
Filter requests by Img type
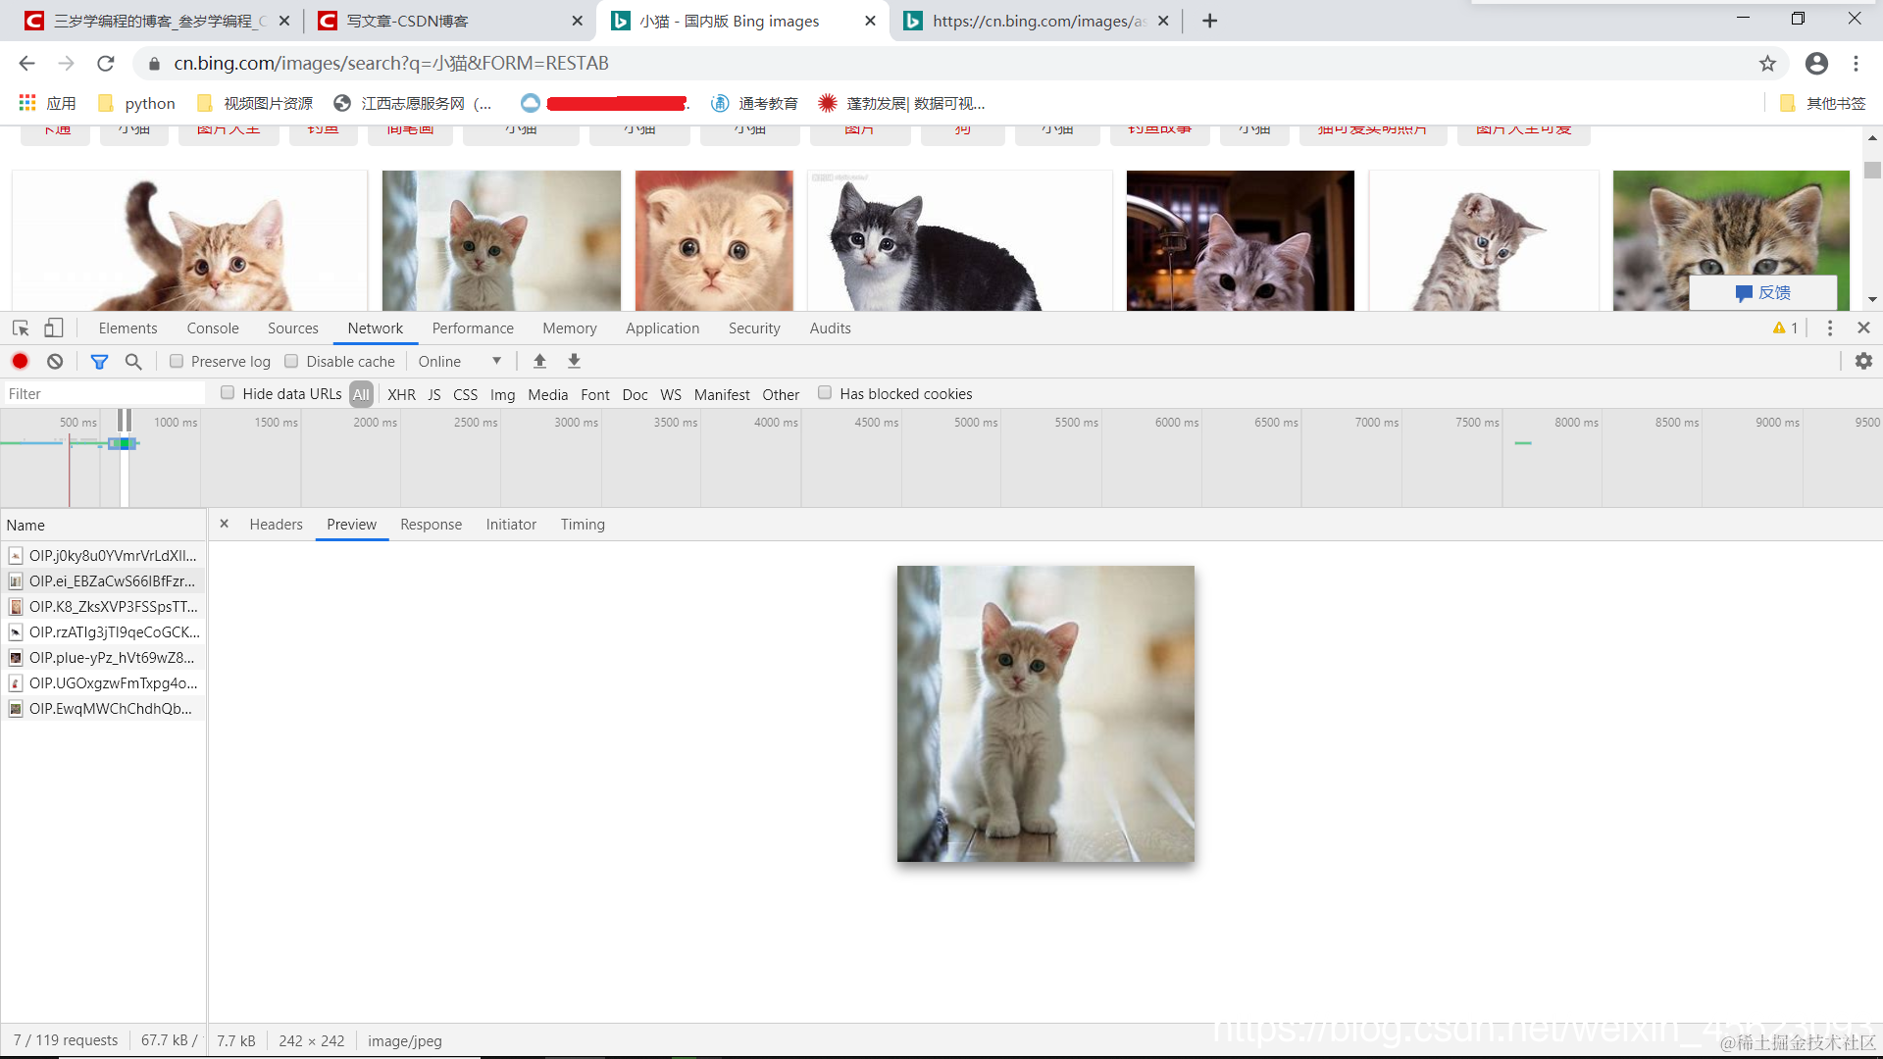tap(502, 394)
